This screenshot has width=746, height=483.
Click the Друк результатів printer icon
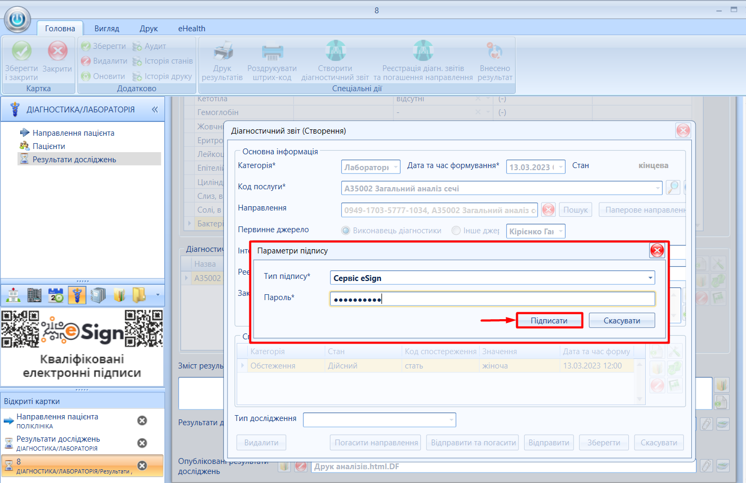click(x=223, y=51)
